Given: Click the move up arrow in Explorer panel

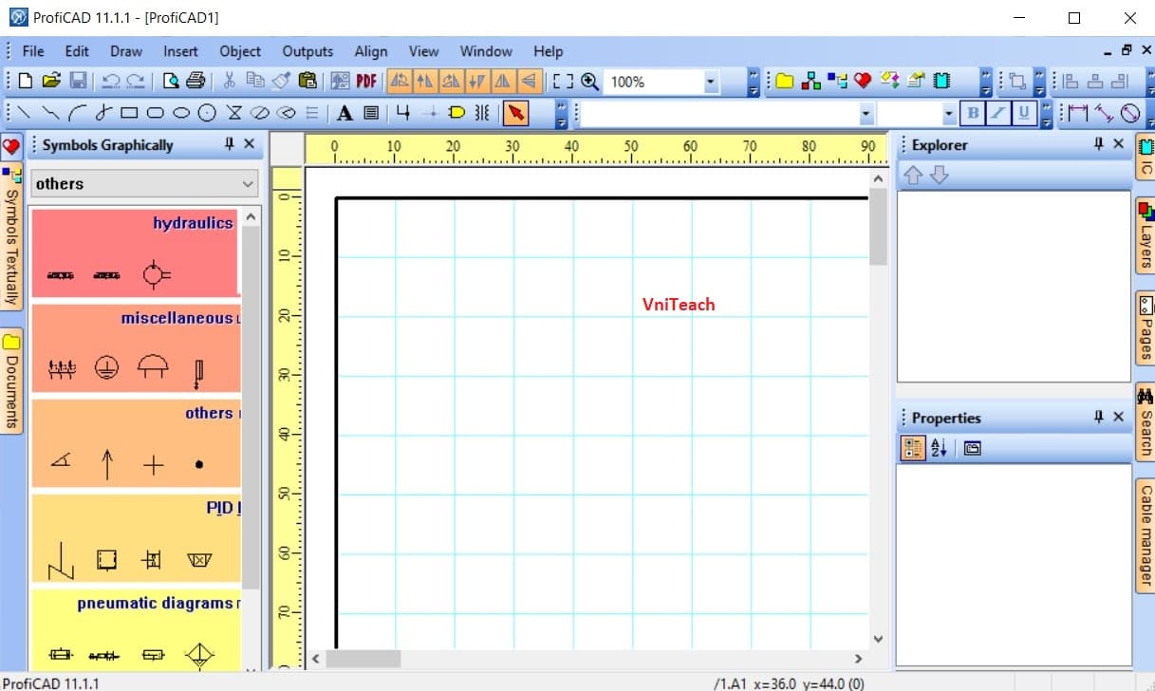Looking at the screenshot, I should [x=912, y=175].
